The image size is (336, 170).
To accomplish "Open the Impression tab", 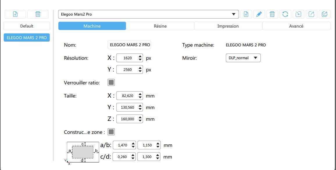I will coord(228,26).
